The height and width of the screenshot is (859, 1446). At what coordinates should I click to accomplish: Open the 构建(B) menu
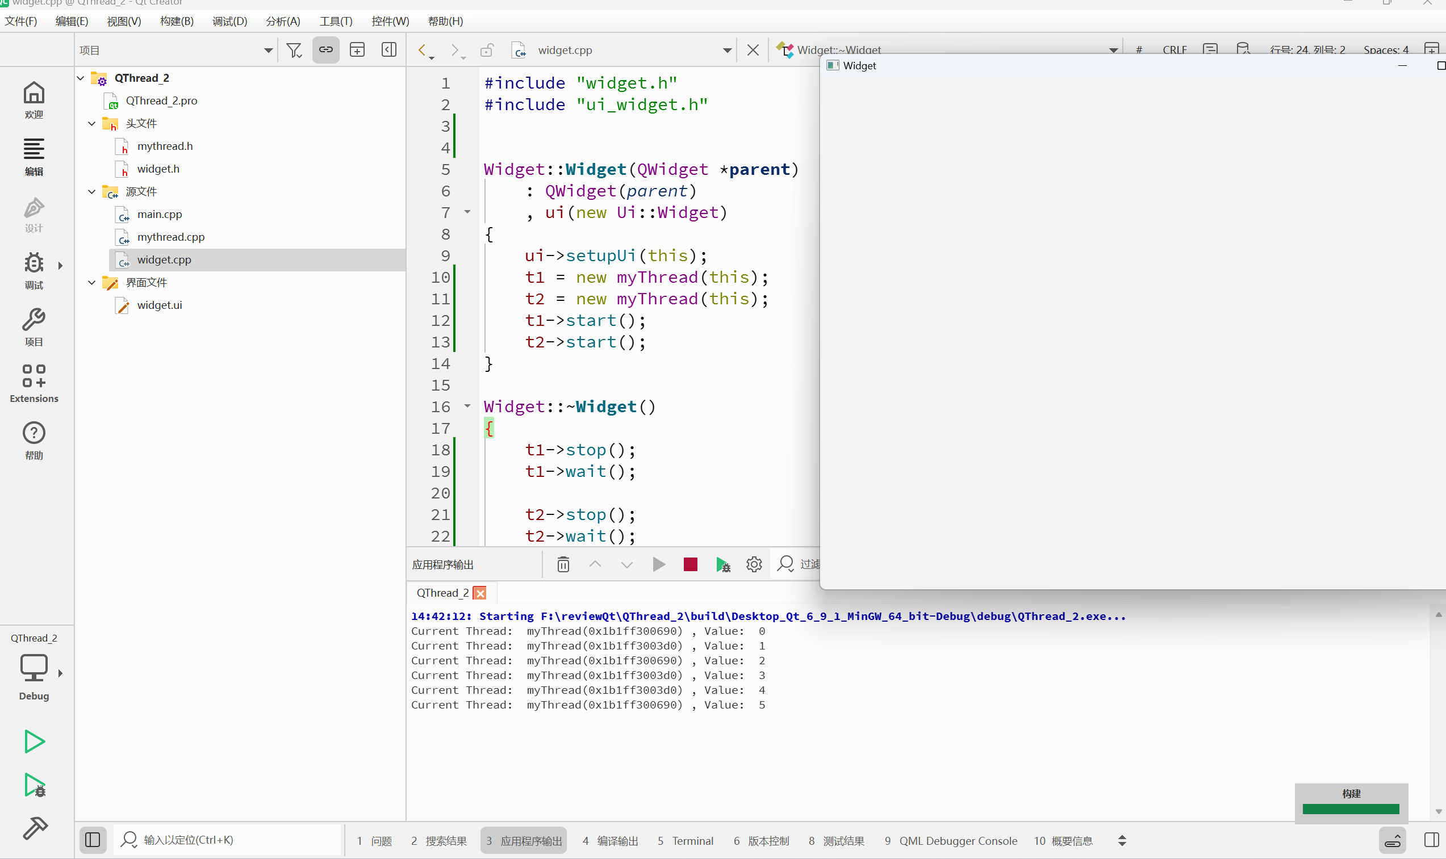coord(177,22)
